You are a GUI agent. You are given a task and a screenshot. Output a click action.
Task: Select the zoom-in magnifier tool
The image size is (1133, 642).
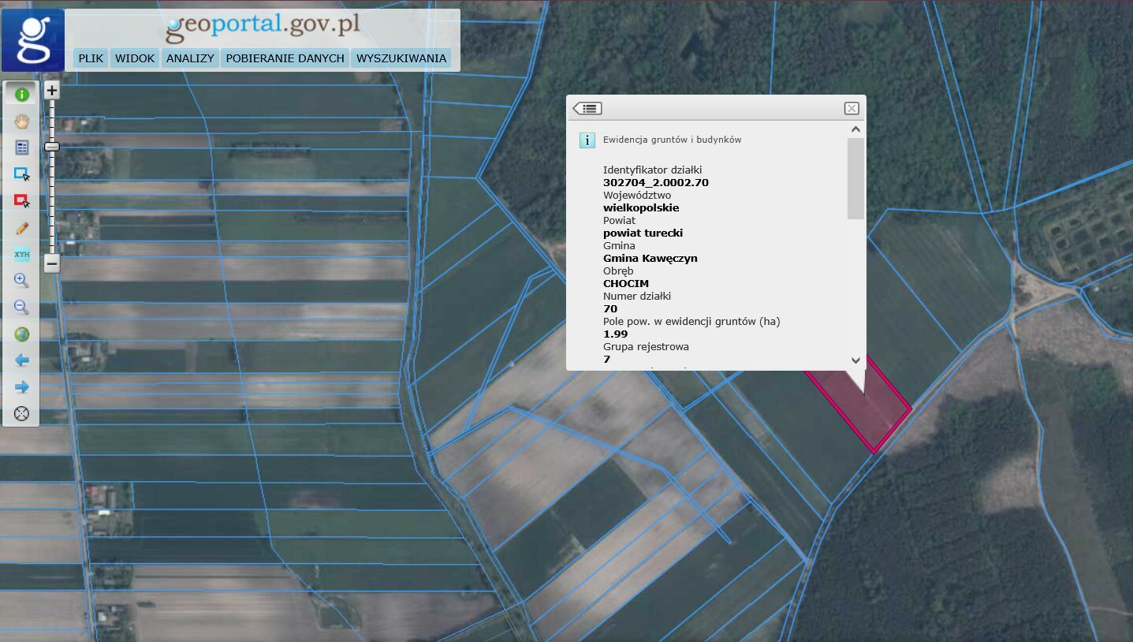pos(21,281)
